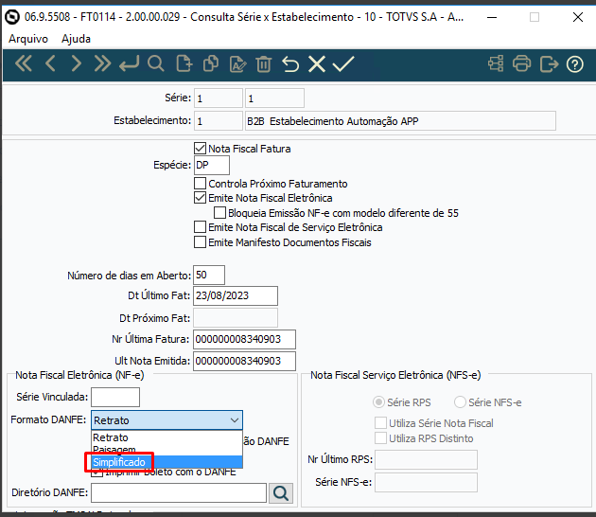Toggle Nota Fiscal Fatura checkbox

(x=200, y=149)
